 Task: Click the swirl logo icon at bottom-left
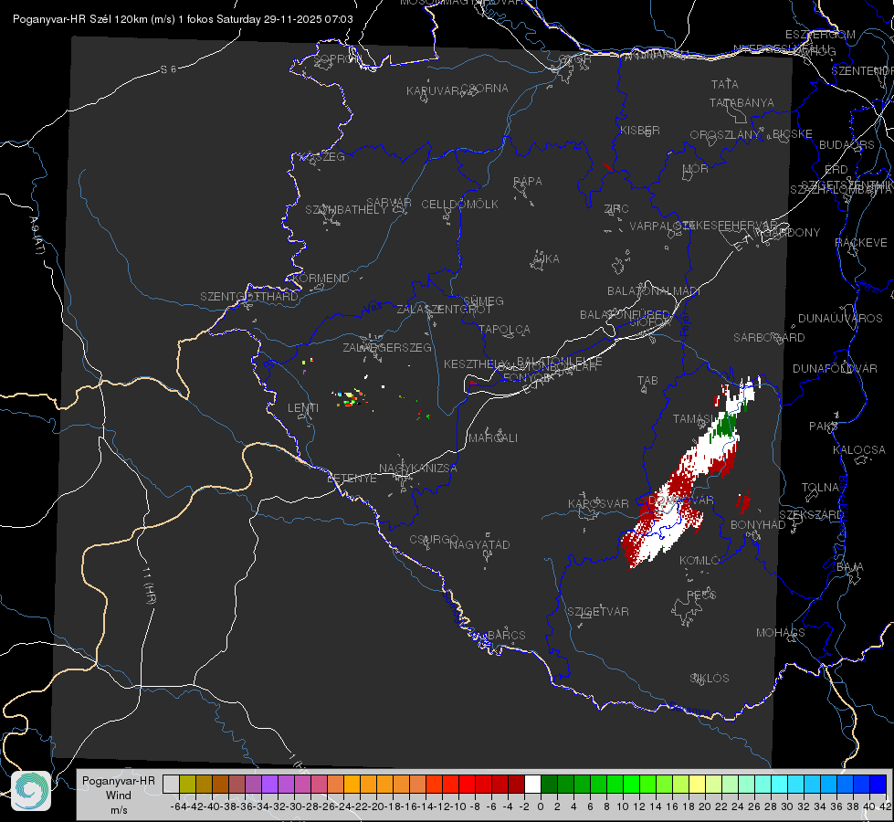pyautogui.click(x=31, y=791)
